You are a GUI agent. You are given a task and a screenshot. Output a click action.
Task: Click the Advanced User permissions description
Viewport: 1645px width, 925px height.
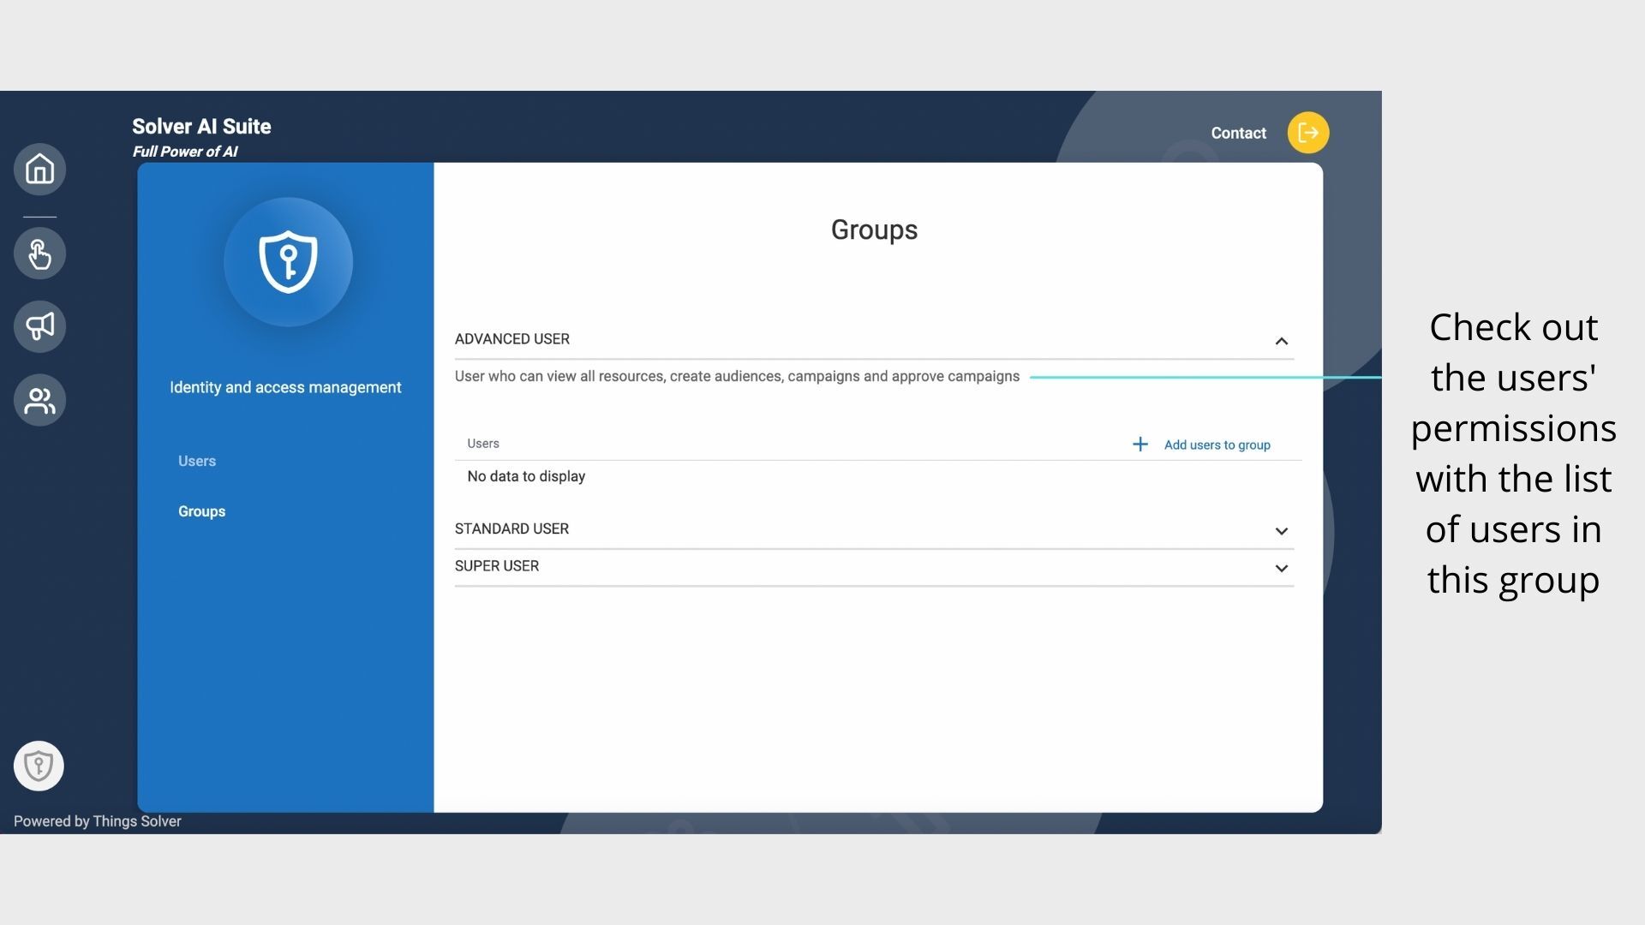click(x=737, y=376)
